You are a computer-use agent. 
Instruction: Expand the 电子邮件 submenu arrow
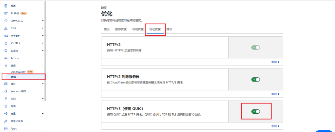coord(43,36)
